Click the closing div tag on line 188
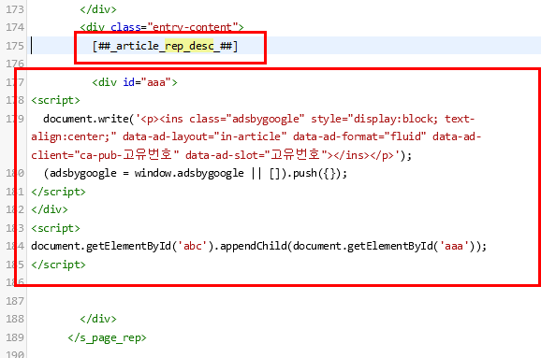The width and height of the screenshot is (541, 358). pyautogui.click(x=98, y=319)
